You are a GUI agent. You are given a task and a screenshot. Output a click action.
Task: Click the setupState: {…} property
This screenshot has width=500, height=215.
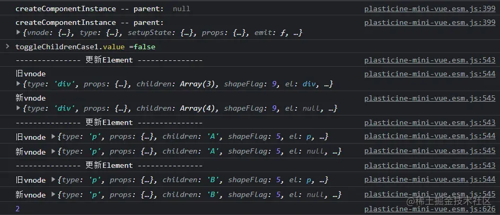[161, 32]
